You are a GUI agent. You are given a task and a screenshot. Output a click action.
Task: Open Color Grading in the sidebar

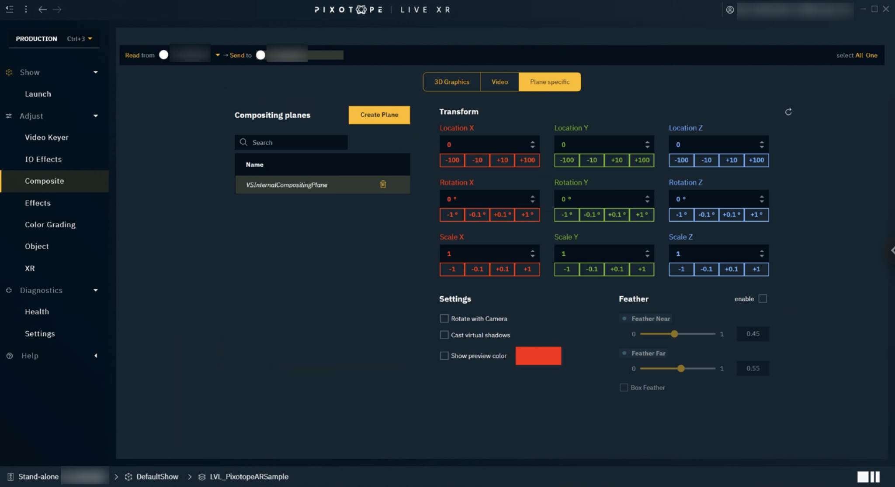50,225
